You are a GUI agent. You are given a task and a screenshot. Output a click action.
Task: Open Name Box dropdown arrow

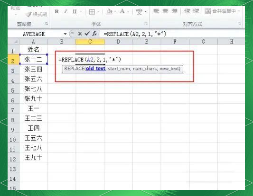(65, 34)
